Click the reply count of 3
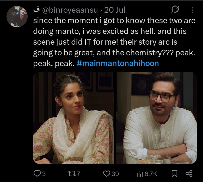This screenshot has width=203, height=182. [x=44, y=174]
